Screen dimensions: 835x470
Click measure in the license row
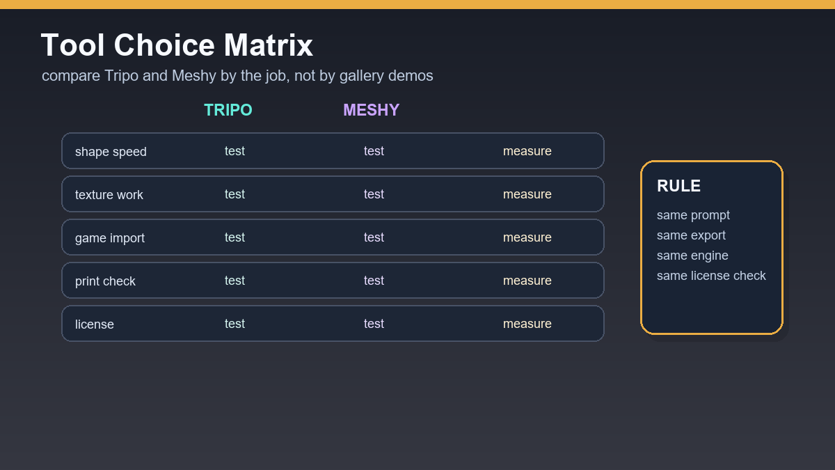click(527, 324)
